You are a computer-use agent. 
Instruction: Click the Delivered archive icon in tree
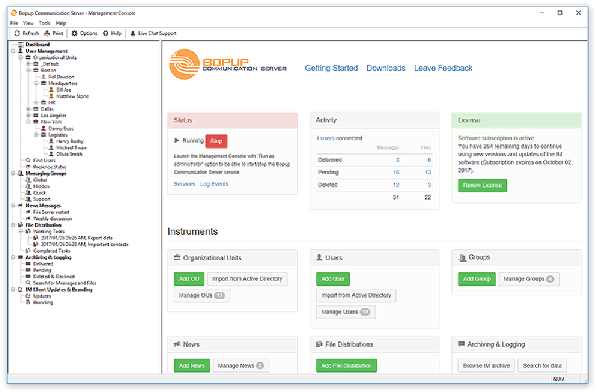tap(28, 263)
